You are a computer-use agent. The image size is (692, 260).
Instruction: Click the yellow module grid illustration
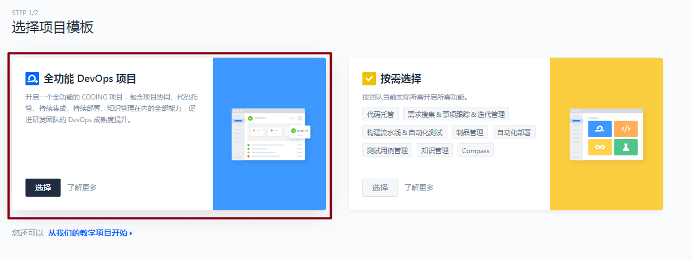coord(606,135)
